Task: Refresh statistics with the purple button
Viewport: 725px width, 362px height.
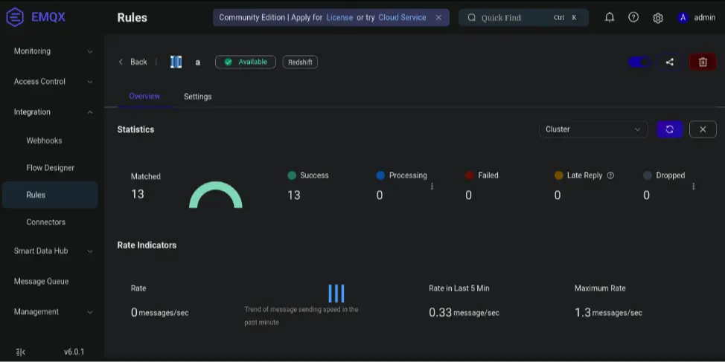Action: [x=669, y=129]
